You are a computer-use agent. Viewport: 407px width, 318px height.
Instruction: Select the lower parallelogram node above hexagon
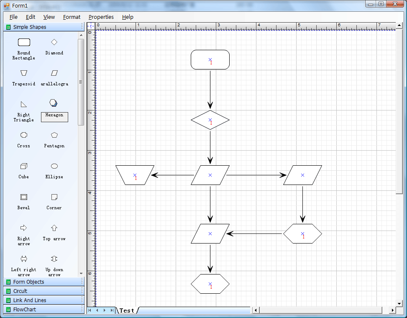pos(210,233)
